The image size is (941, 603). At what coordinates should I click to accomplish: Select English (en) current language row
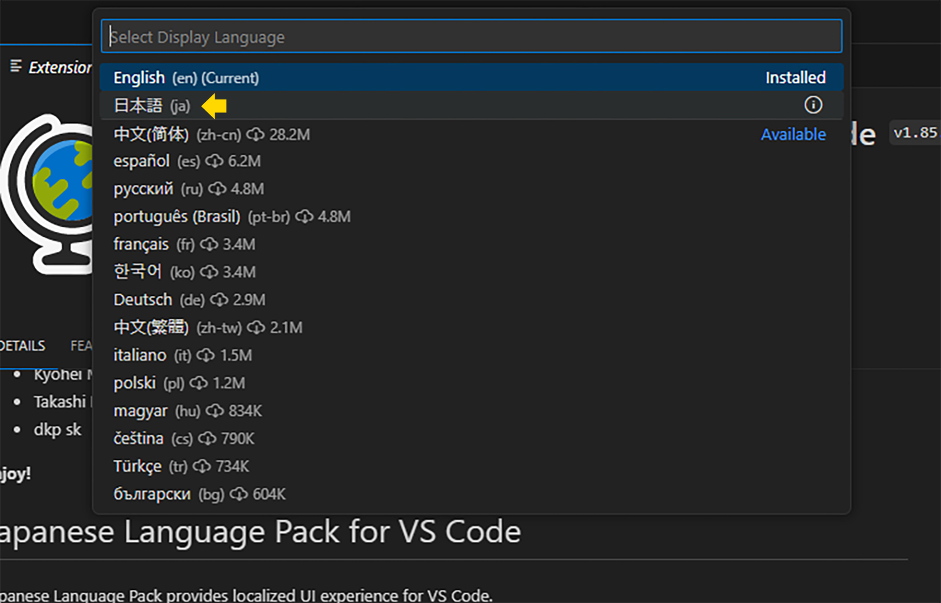tap(471, 78)
